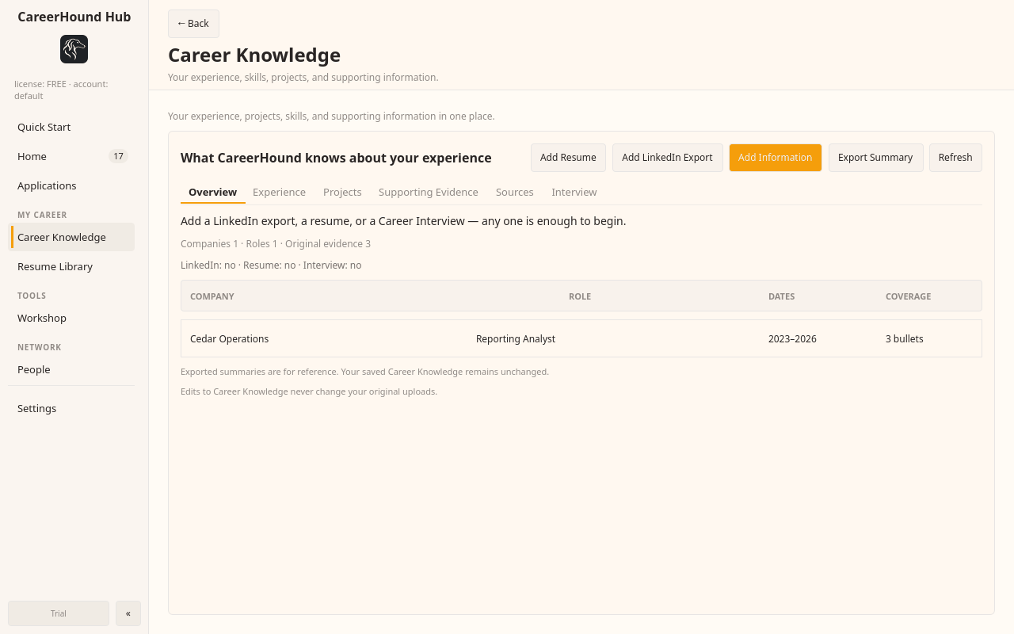Click the Reporting Analyst role cell
This screenshot has height=634, width=1014.
(516, 338)
